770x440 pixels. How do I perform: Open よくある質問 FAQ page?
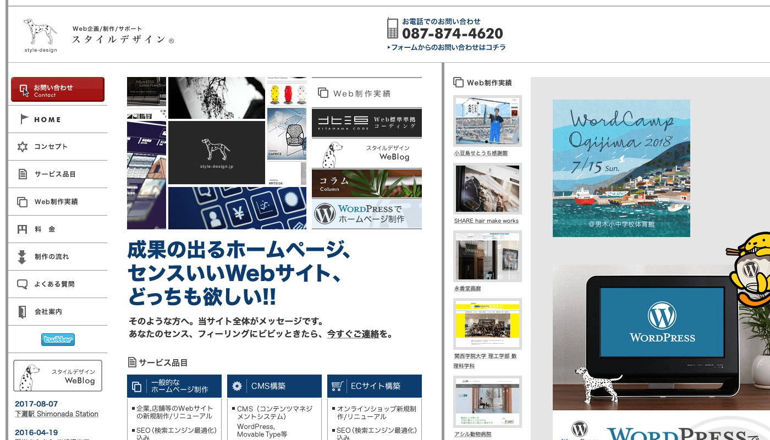[x=54, y=284]
